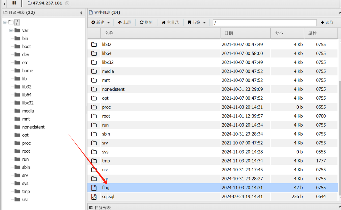Select the libx32 folder in tree
This screenshot has width=341, height=210.
[28, 103]
